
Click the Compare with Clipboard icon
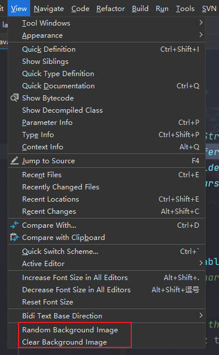[15, 238]
